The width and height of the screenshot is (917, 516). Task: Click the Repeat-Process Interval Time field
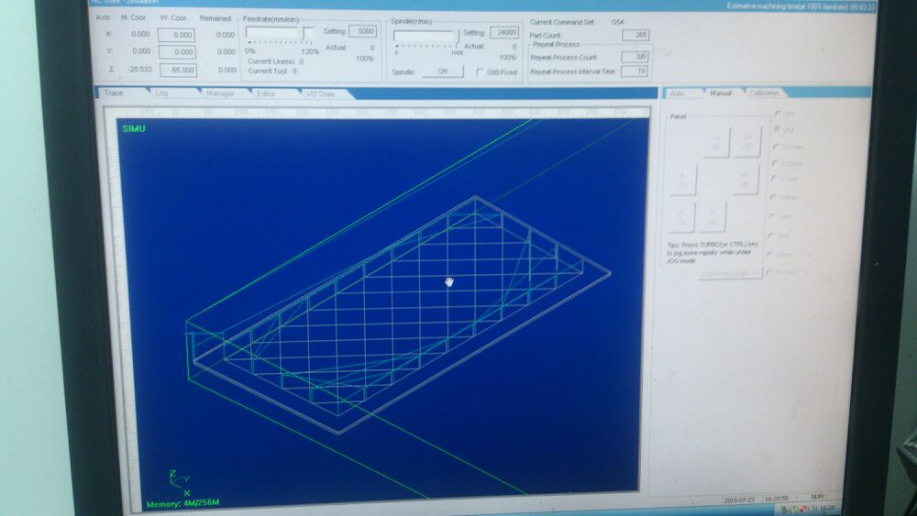pyautogui.click(x=634, y=71)
